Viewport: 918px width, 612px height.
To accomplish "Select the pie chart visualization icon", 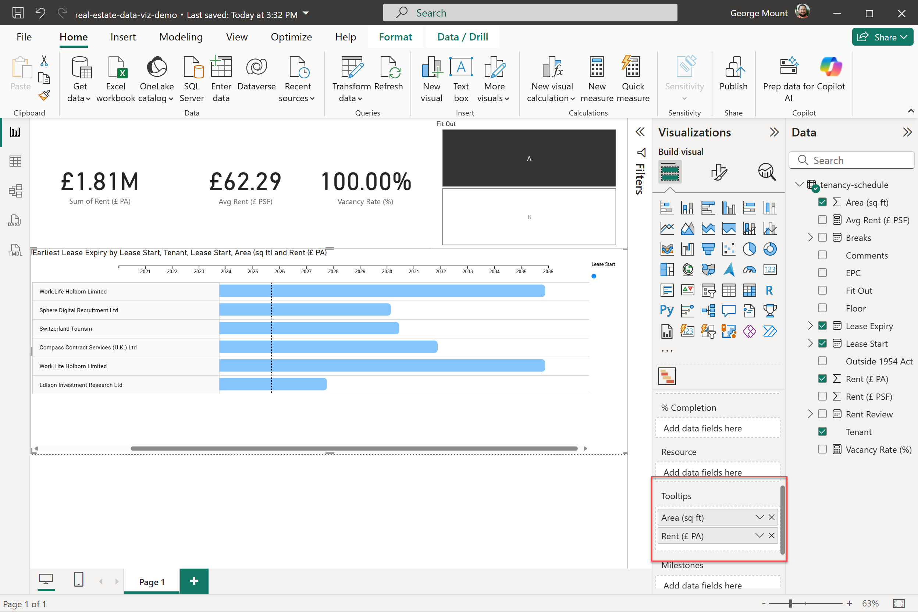I will coord(749,249).
